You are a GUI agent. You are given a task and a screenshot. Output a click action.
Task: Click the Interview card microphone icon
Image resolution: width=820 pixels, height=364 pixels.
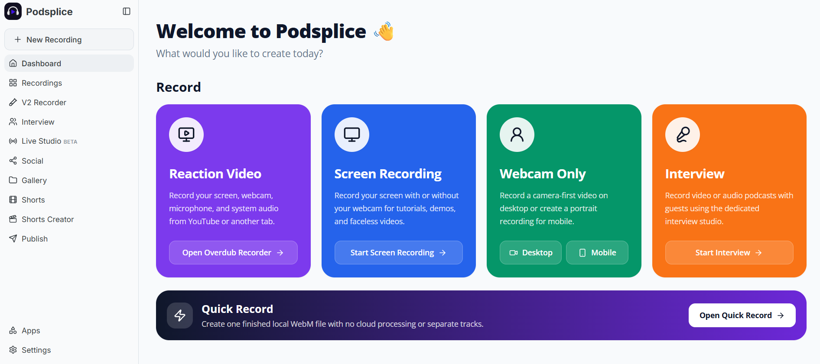(683, 135)
